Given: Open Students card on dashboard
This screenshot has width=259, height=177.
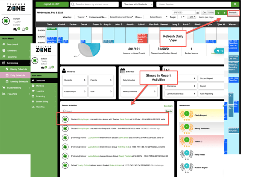Looking at the screenshot, I should (x=75, y=80).
